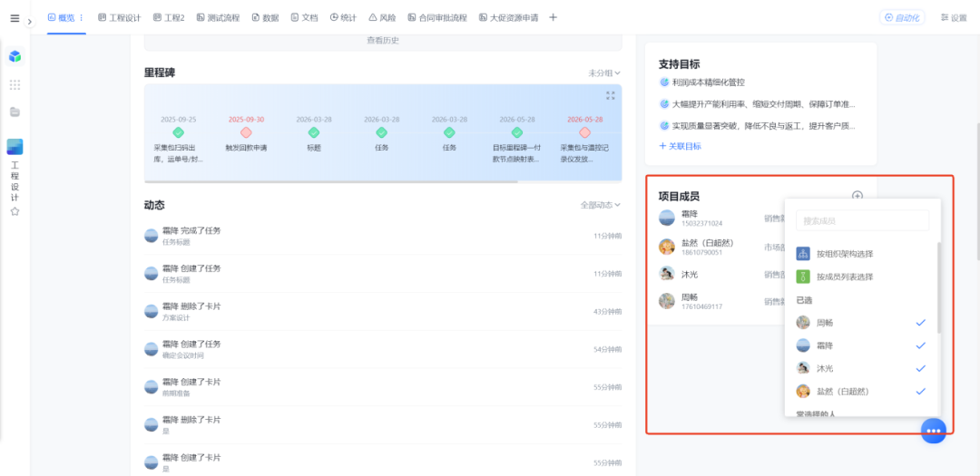
Task: Open 设置 in the top bar
Action: [x=954, y=17]
